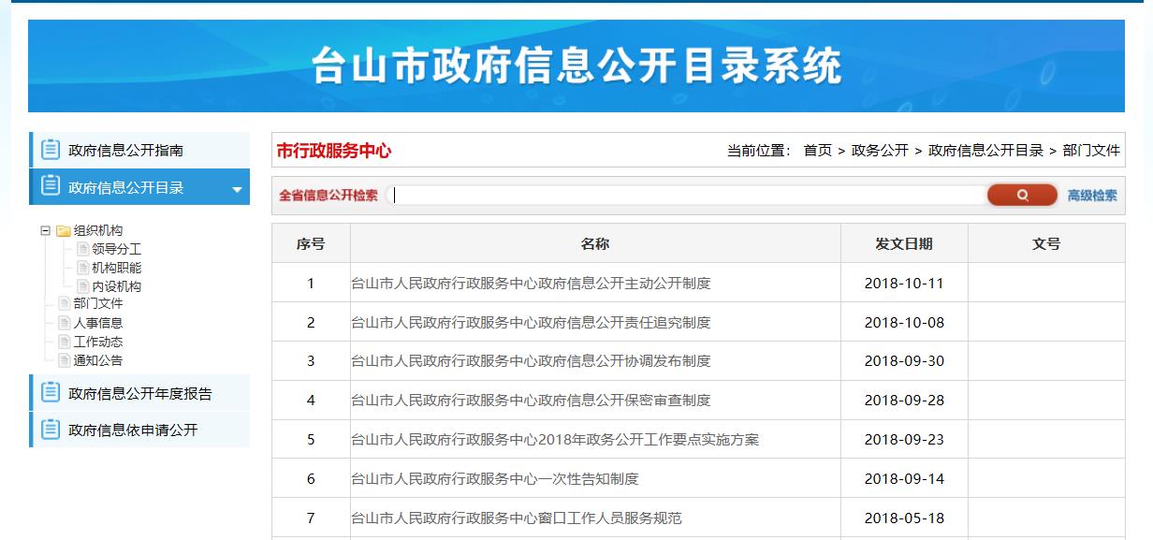1153x540 pixels.
Task: Click the document icon beside 领导分工
Action: coord(83,249)
